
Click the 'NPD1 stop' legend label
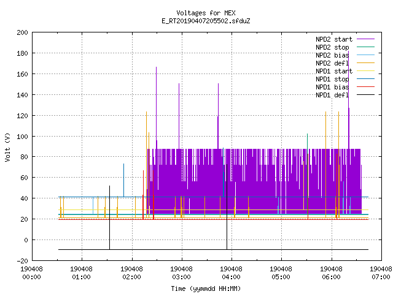(332, 79)
